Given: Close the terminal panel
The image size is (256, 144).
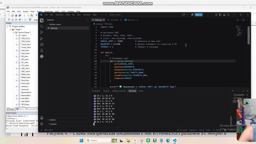Looking at the screenshot, I should (x=248, y=91).
